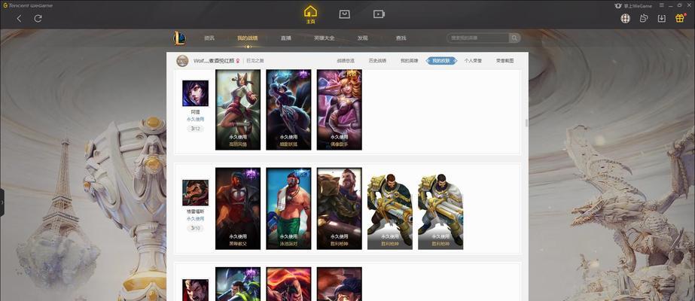Open the shop bag icon in top bar
The height and width of the screenshot is (301, 695).
coord(344,14)
